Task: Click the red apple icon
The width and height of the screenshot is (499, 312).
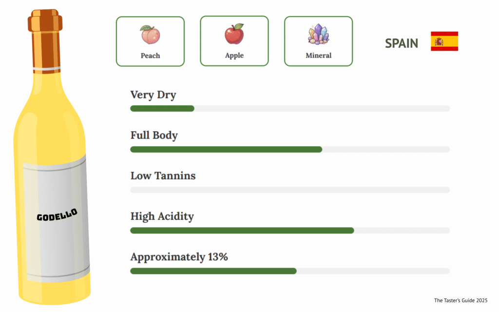Action: (x=234, y=34)
